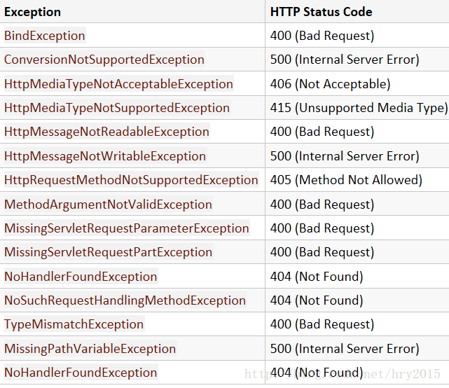Select HttpRequestMethodNotSupportedException row label
This screenshot has width=449, height=388.
[131, 180]
